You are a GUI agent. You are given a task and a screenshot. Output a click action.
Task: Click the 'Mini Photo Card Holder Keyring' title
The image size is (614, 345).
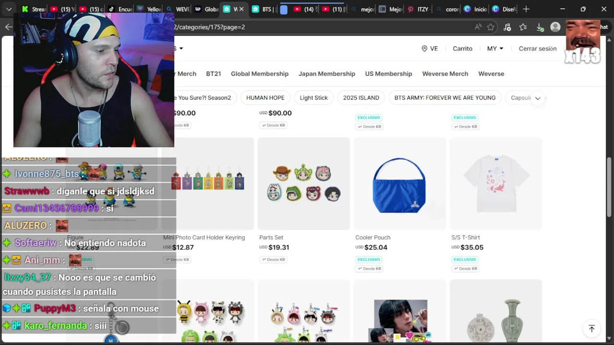[204, 237]
